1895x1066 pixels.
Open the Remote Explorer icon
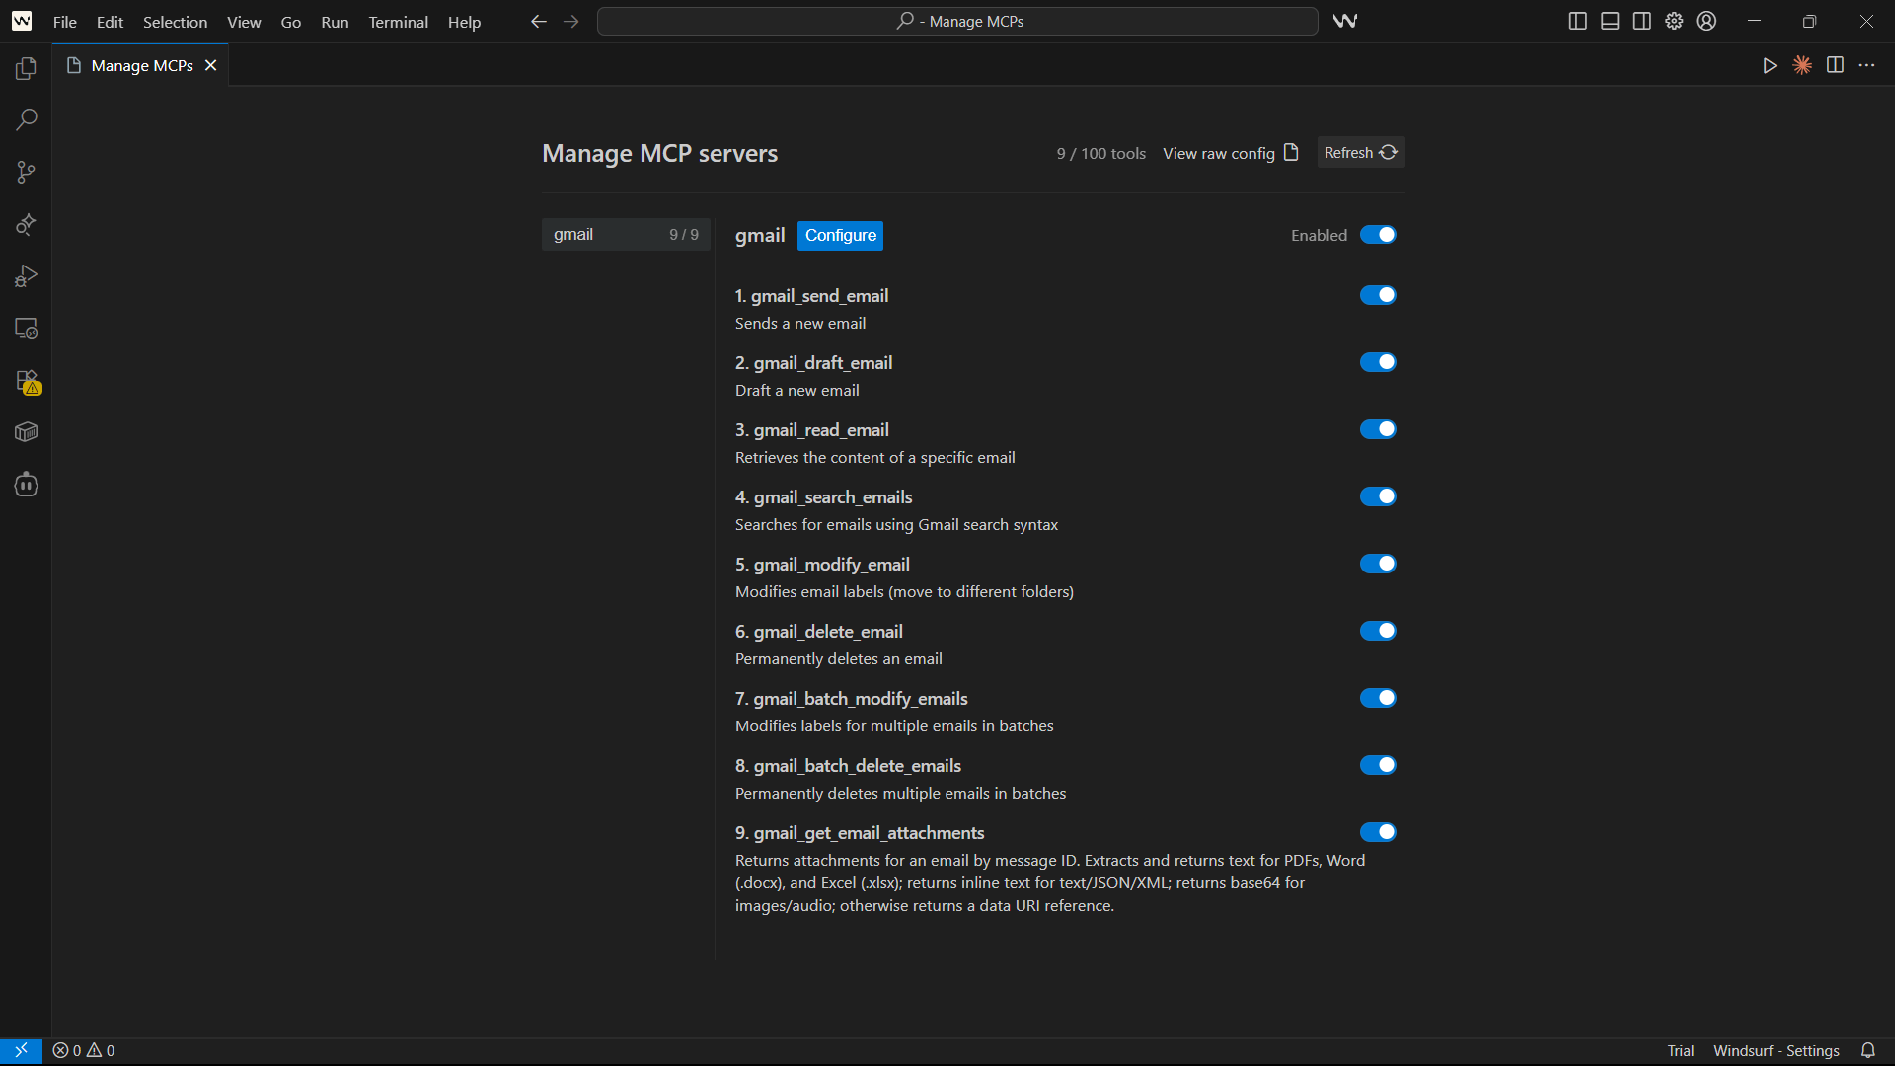pos(26,329)
